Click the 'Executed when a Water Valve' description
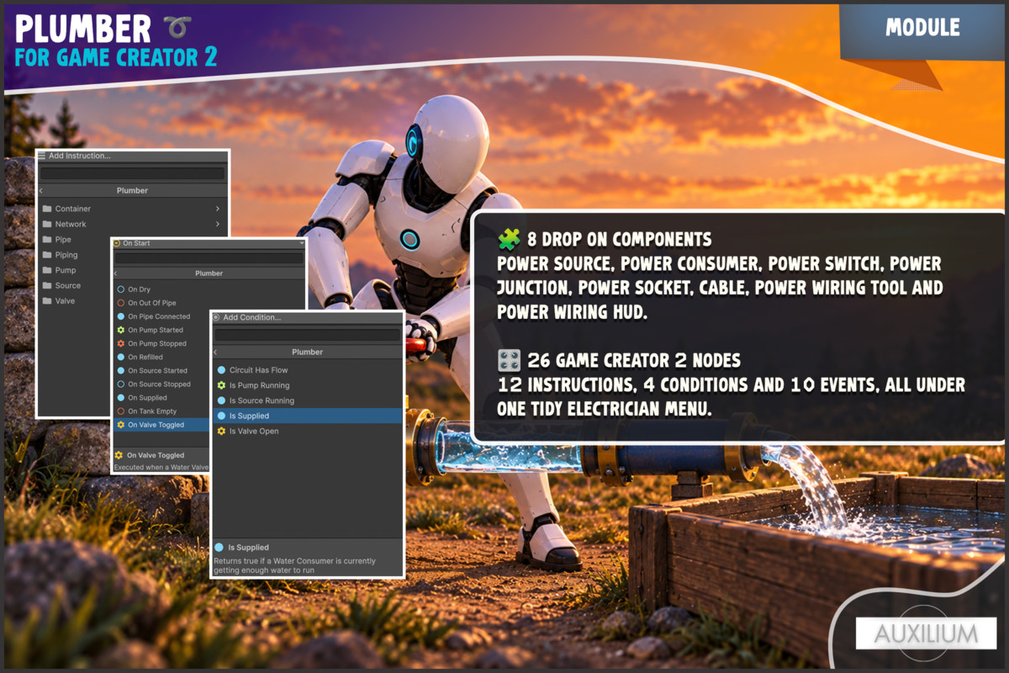 tap(161, 467)
